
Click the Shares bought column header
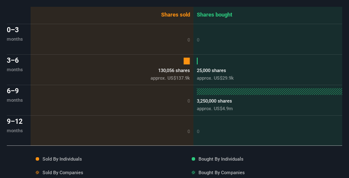(x=215, y=15)
